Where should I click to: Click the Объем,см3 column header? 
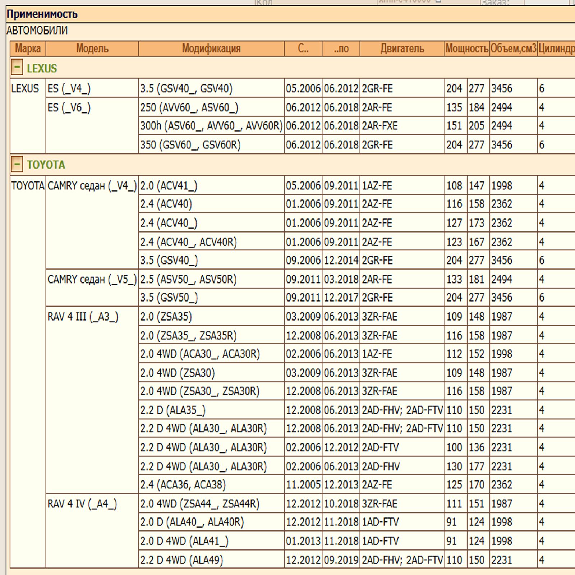click(513, 49)
